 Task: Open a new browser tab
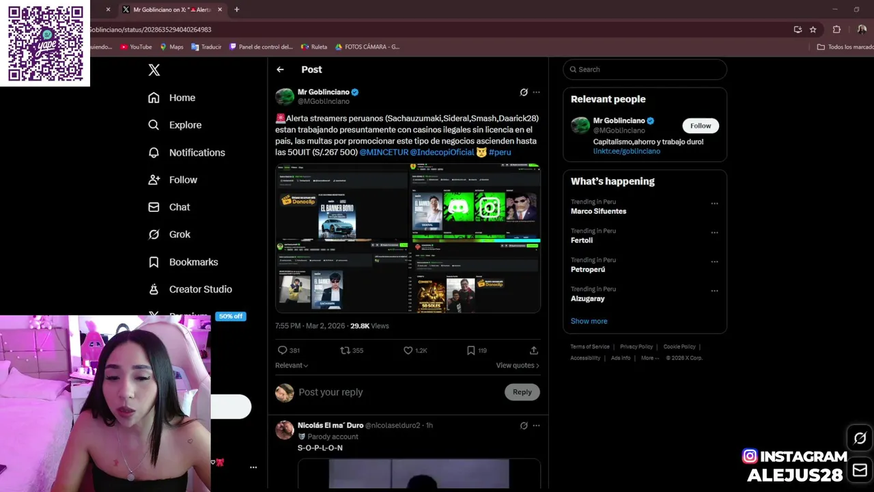[x=236, y=10]
